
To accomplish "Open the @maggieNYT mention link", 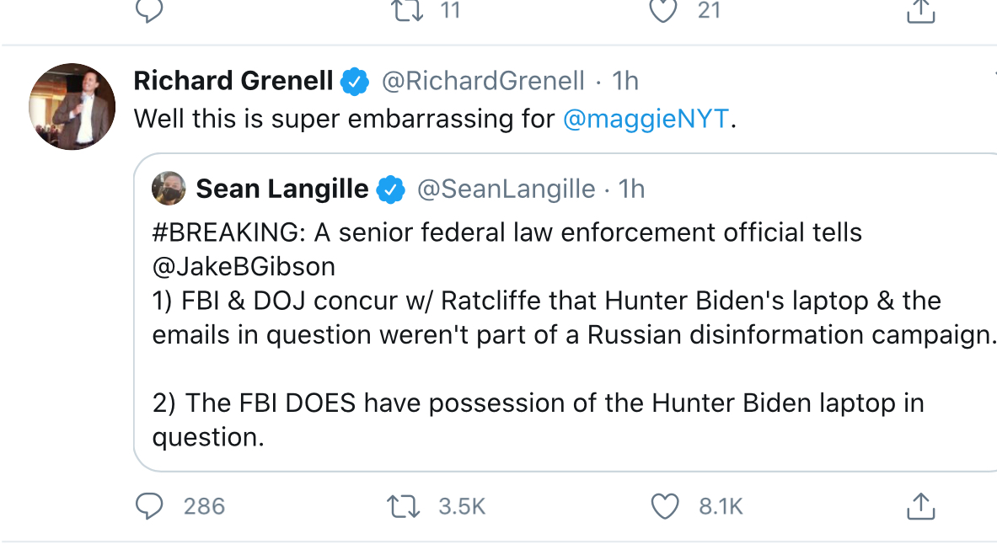I will point(646,119).
